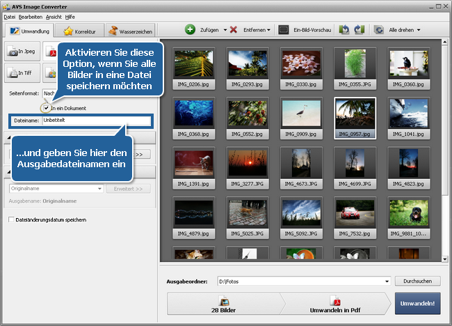
Task: Open the Hilfe menu
Action: (x=70, y=17)
